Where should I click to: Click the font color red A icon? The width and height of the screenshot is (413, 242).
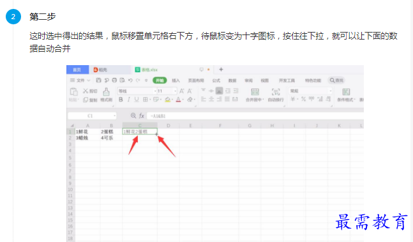[x=179, y=99]
